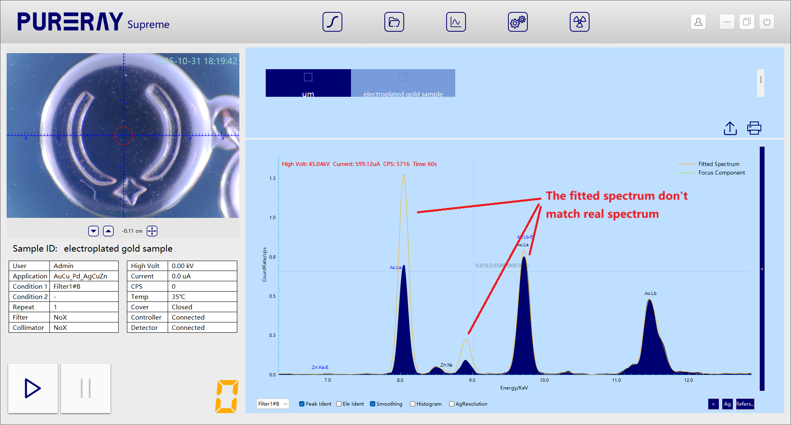Click the Refers.. button
The width and height of the screenshot is (791, 425).
click(x=744, y=404)
